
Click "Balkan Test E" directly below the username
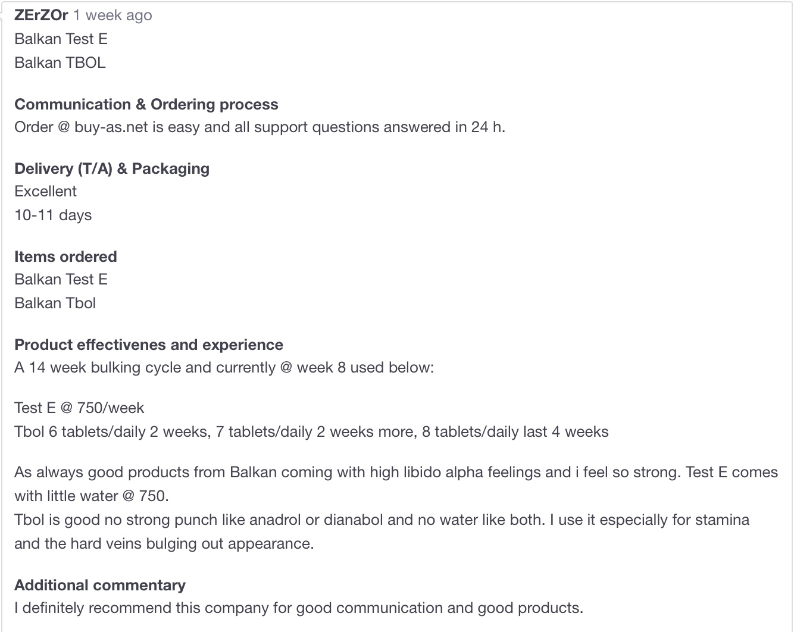pyautogui.click(x=61, y=39)
